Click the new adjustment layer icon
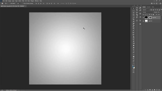The width and height of the screenshot is (162, 91). pos(152,90)
